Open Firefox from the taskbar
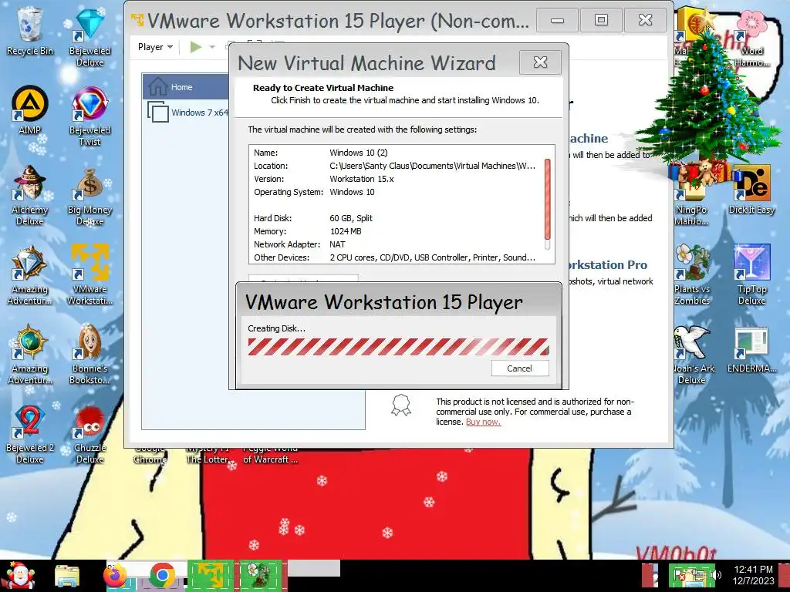The height and width of the screenshot is (592, 790). point(115,576)
